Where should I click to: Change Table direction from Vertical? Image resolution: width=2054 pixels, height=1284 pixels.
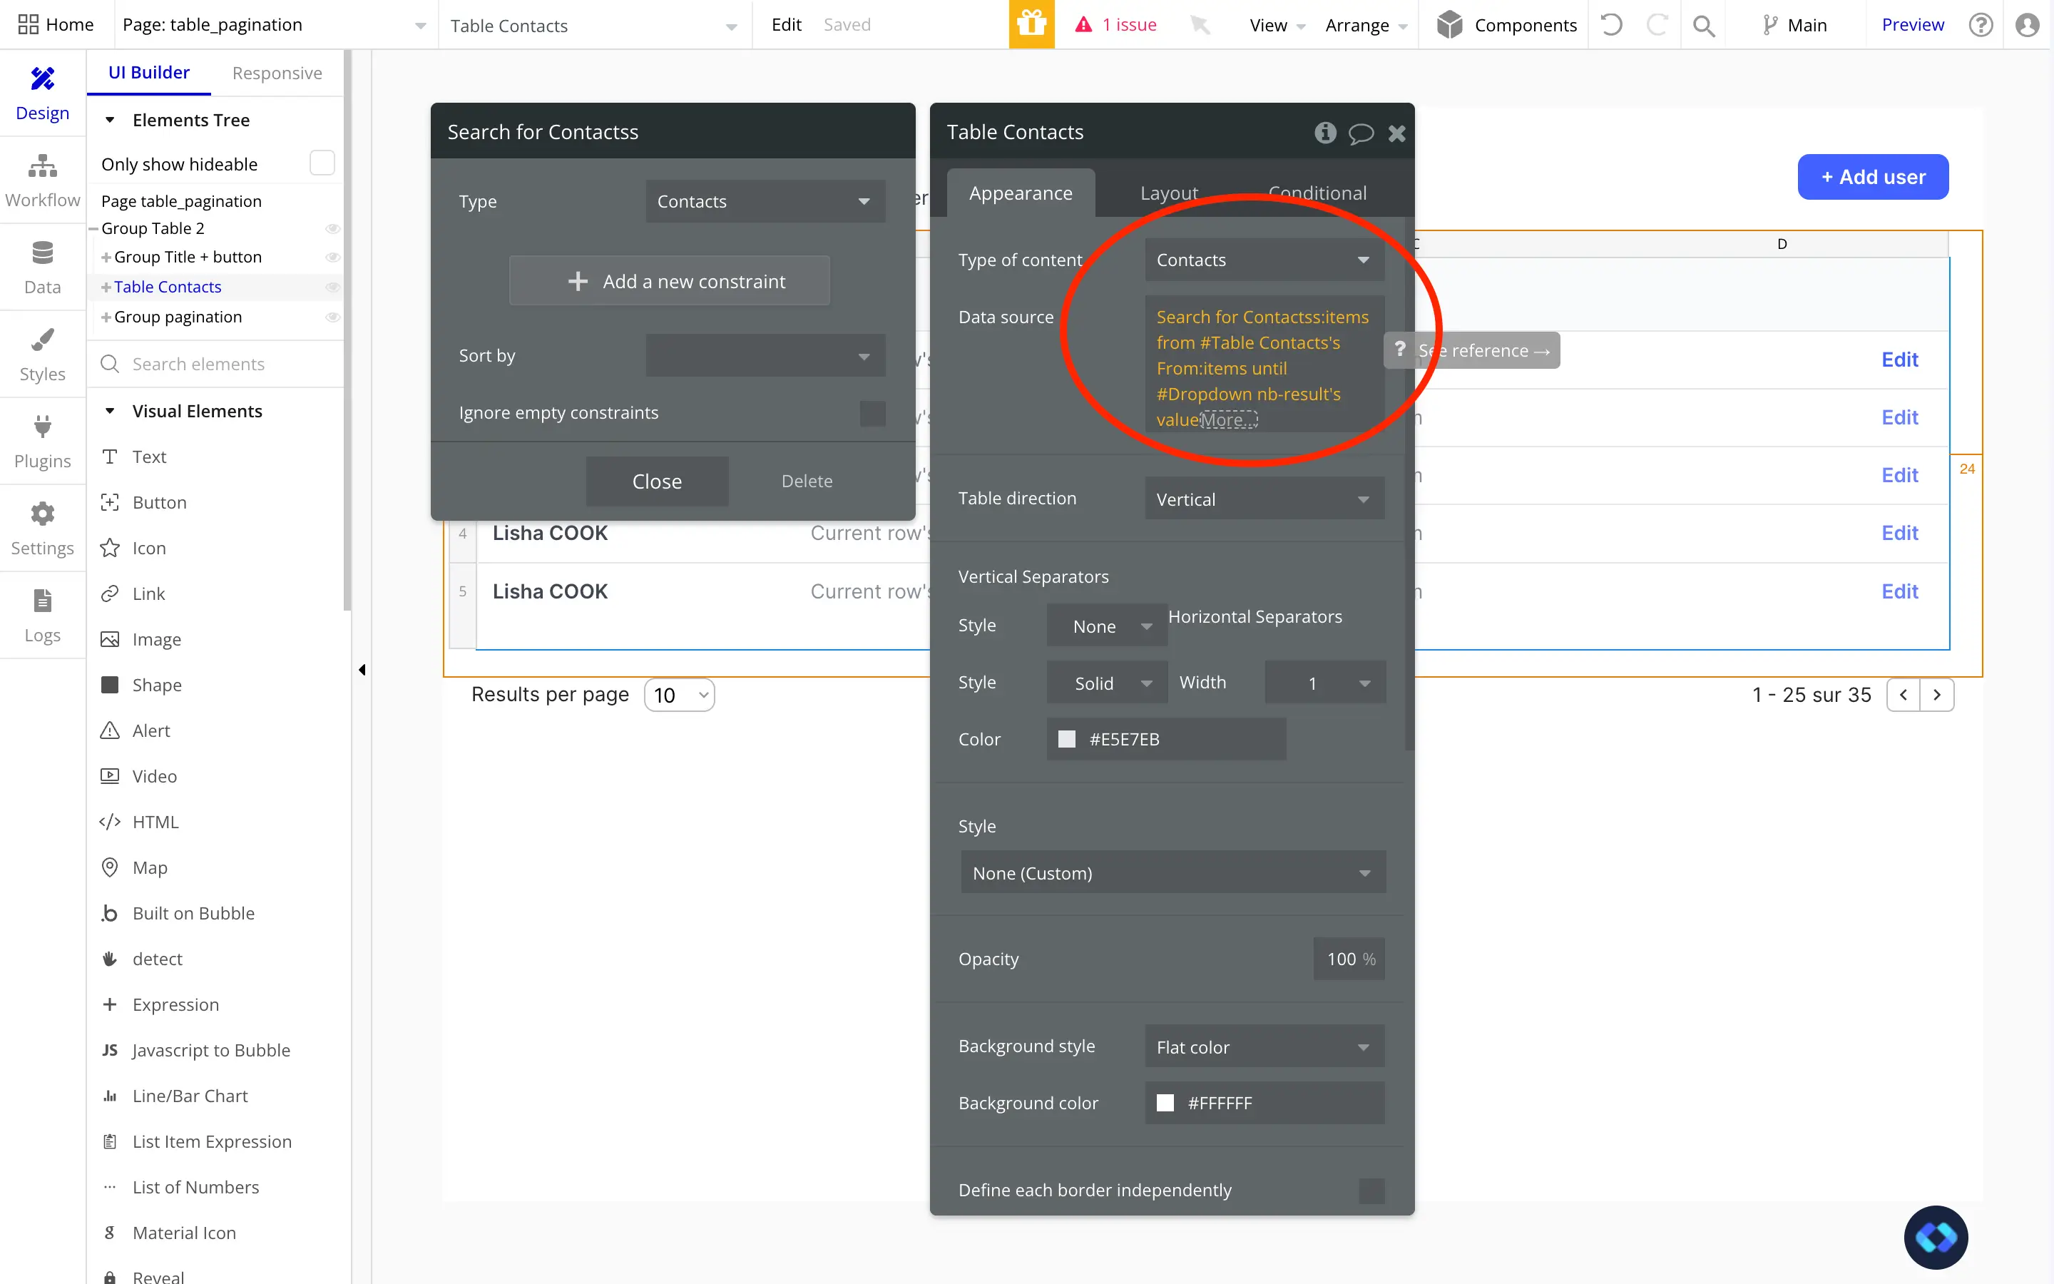tap(1262, 499)
